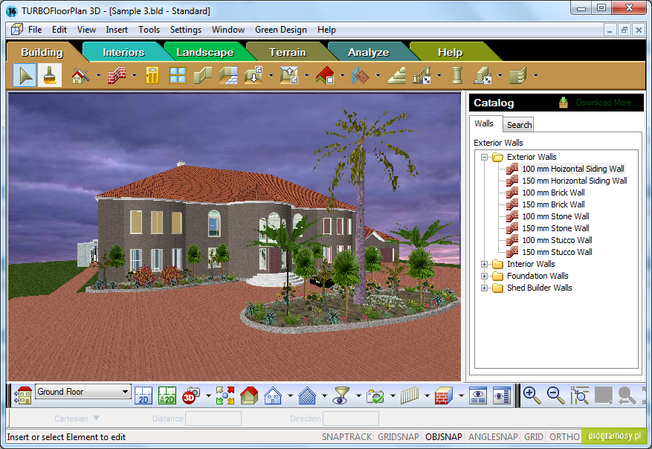
Task: Click the zoom in magnifier
Action: click(532, 395)
